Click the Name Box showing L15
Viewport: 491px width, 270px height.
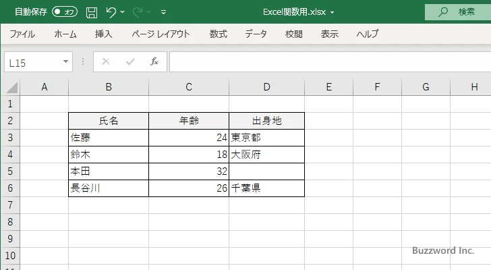coord(38,61)
